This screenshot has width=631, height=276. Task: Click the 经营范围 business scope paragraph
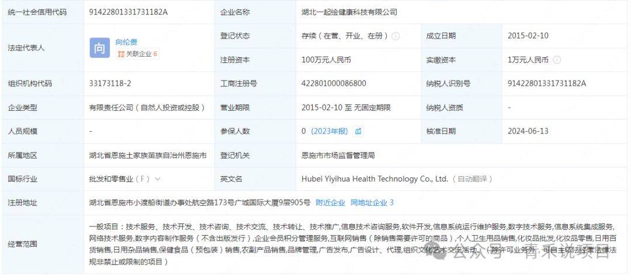[x=352, y=244]
